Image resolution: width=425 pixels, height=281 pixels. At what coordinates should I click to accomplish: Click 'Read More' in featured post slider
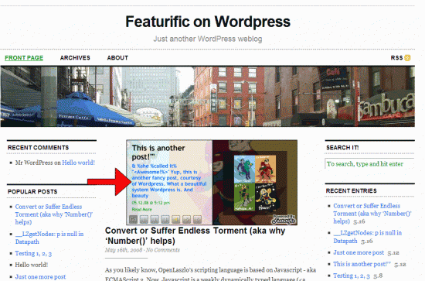pyautogui.click(x=141, y=209)
